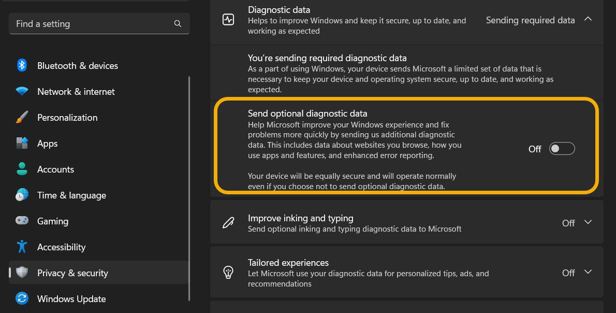Toggle the Improve inking and typing switch

588,222
